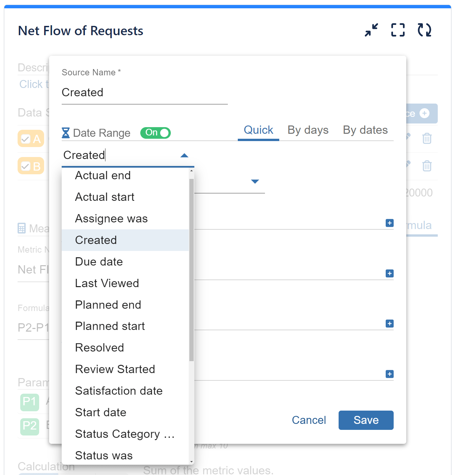Delete data source A using trash icon
This screenshot has height=475, width=457.
click(427, 138)
